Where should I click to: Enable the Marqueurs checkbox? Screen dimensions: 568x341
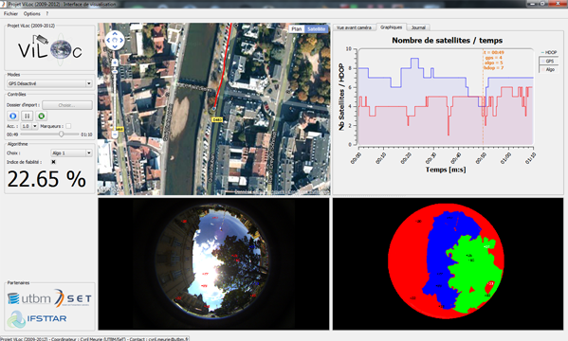tap(68, 126)
